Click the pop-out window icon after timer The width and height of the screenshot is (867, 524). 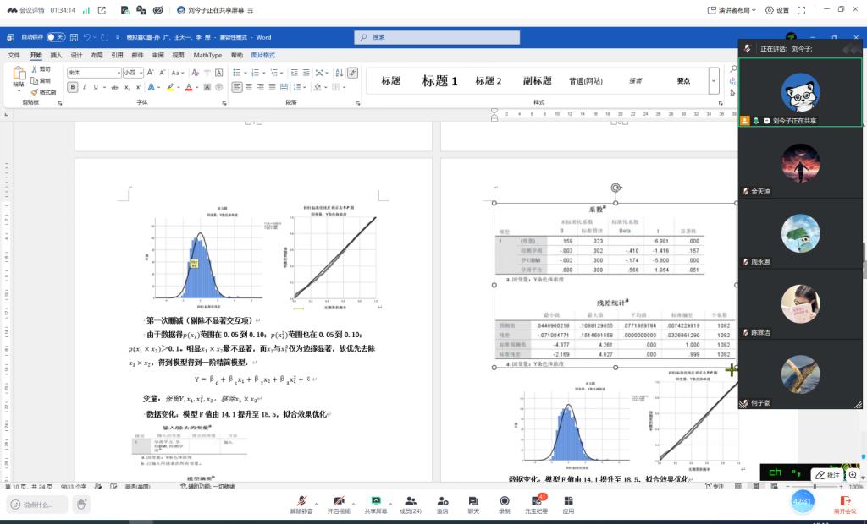pyautogui.click(x=102, y=10)
